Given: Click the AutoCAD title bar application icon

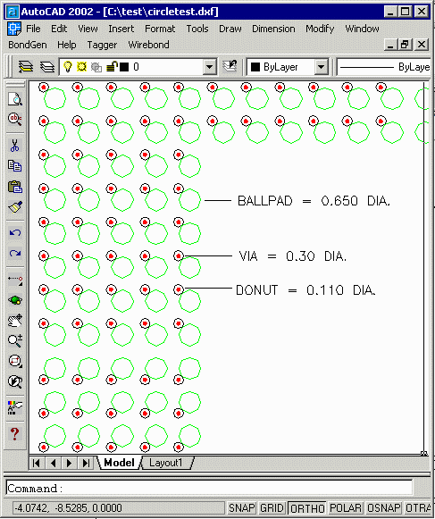Looking at the screenshot, I should [13, 12].
